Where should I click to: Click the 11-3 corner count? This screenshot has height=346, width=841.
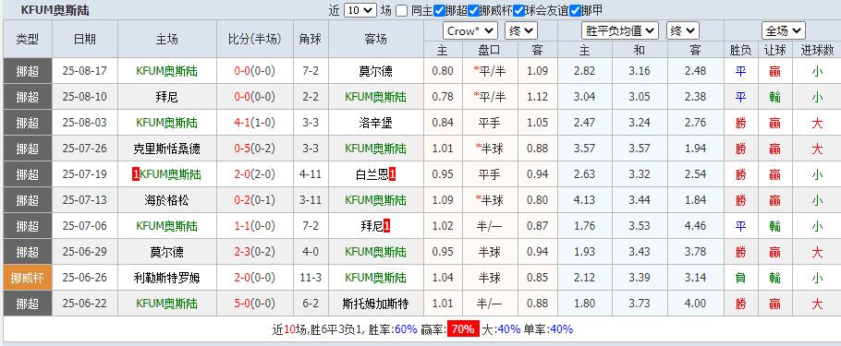click(x=311, y=278)
